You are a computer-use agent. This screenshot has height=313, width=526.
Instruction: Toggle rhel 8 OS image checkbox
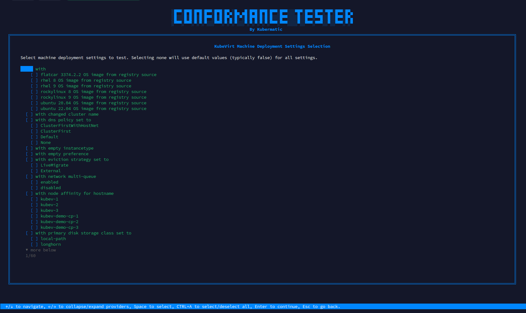34,80
